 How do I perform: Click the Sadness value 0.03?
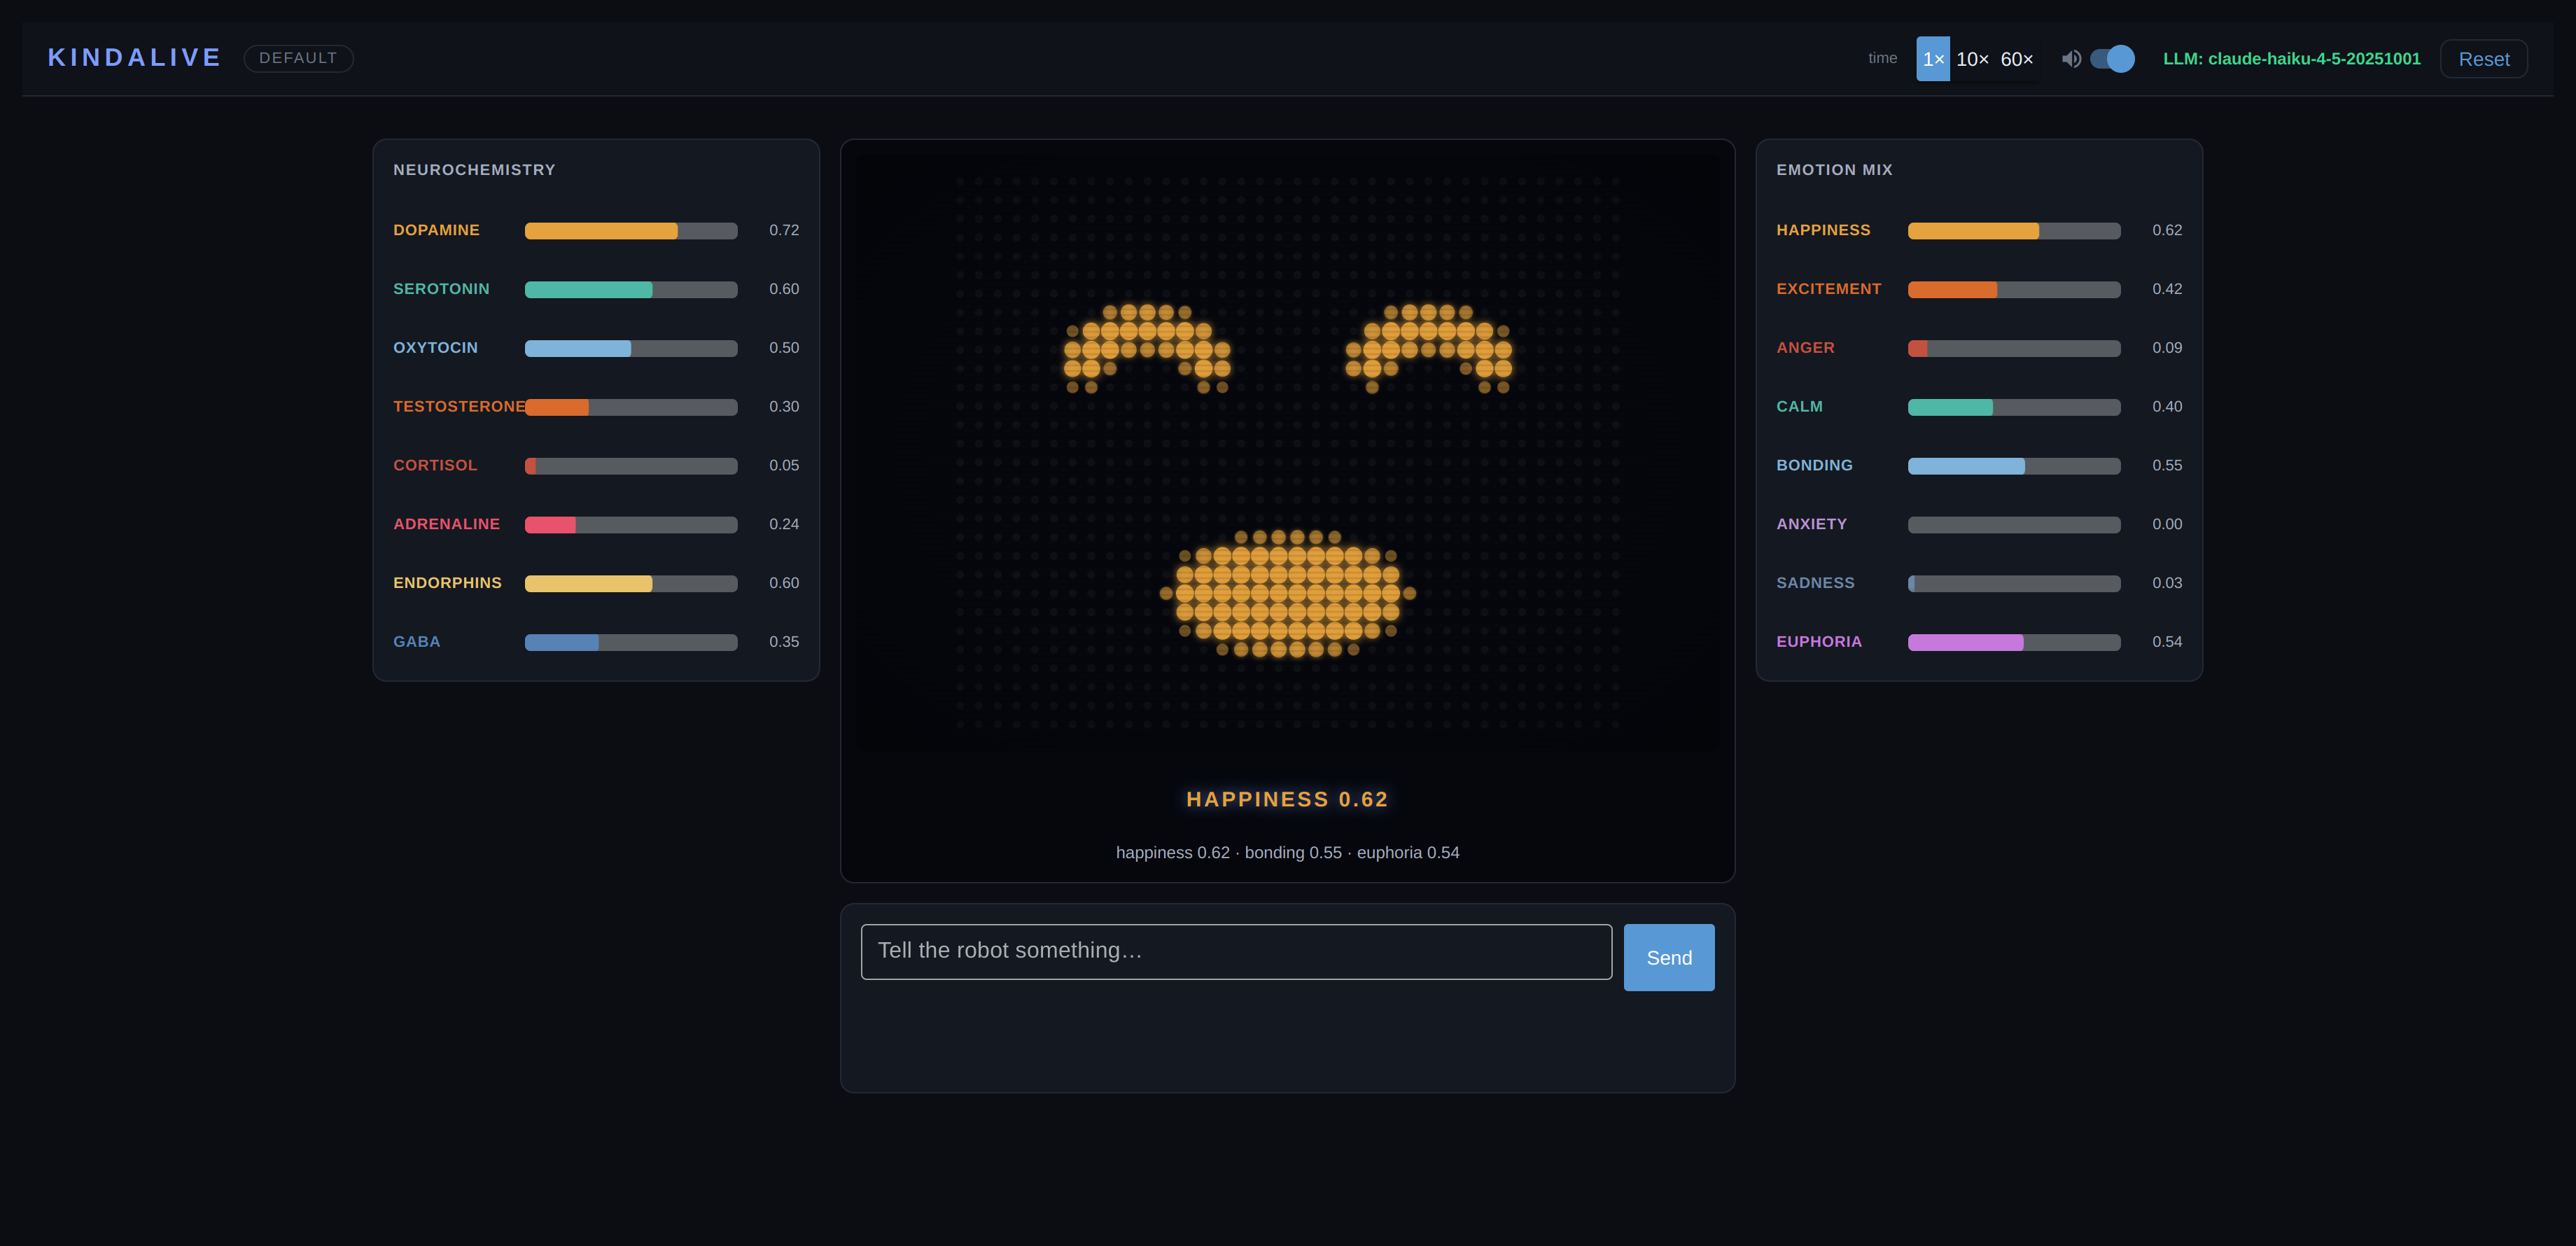tap(2167, 583)
